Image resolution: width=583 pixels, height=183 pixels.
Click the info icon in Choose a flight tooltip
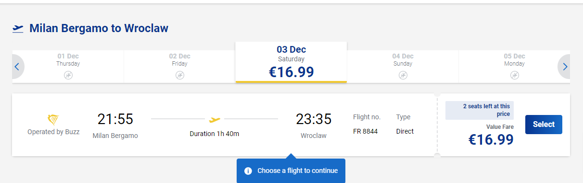pyautogui.click(x=248, y=171)
